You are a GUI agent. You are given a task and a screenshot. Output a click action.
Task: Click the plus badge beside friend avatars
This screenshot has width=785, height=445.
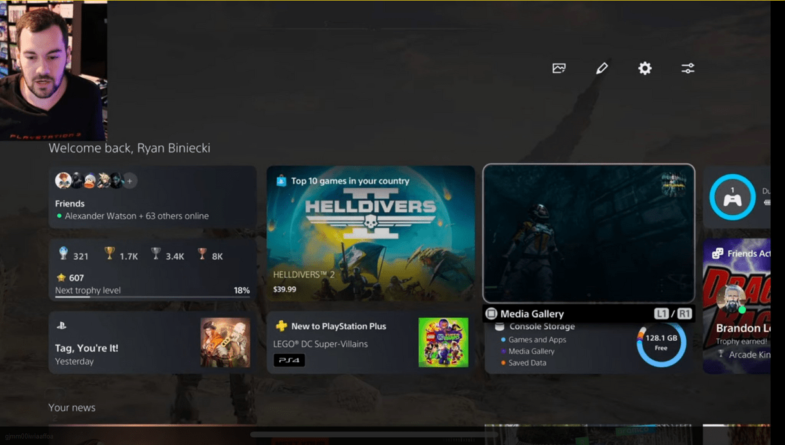129,181
